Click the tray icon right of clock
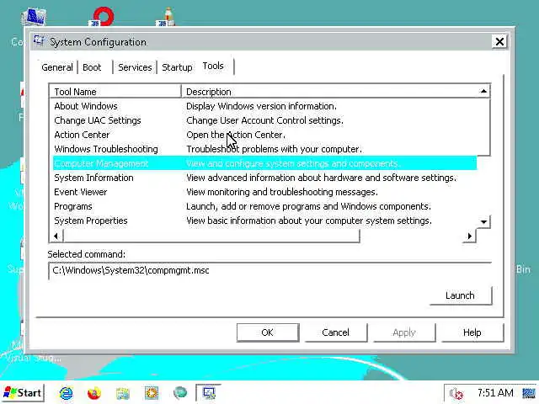Viewport: 539px width, 404px height. coord(529,393)
